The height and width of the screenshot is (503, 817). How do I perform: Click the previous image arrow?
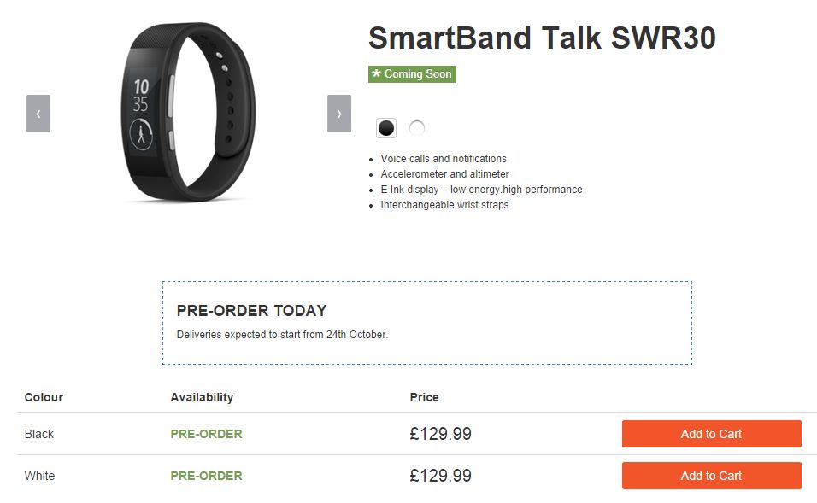(38, 114)
